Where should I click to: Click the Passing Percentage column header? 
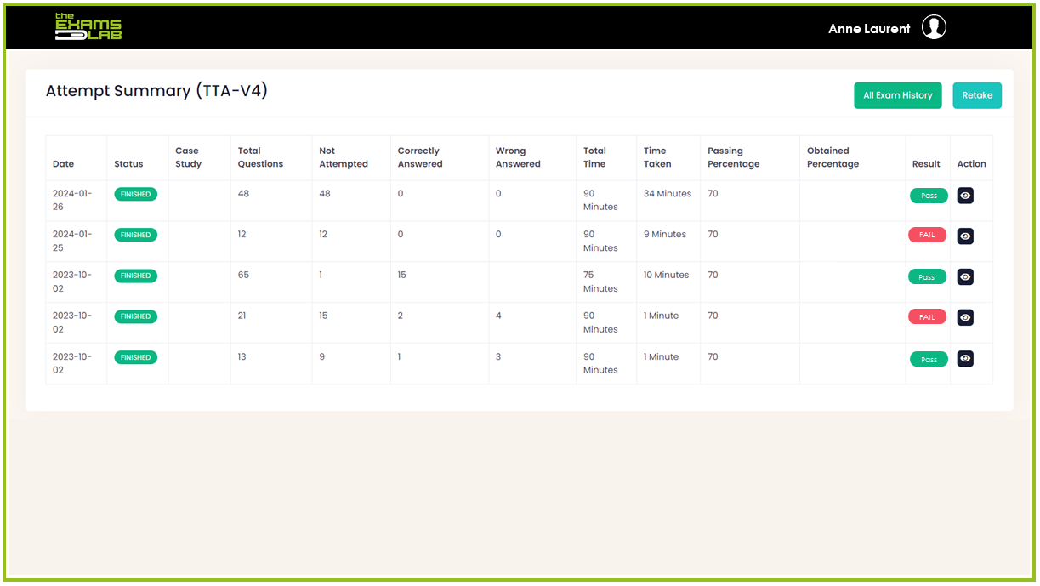pyautogui.click(x=733, y=157)
